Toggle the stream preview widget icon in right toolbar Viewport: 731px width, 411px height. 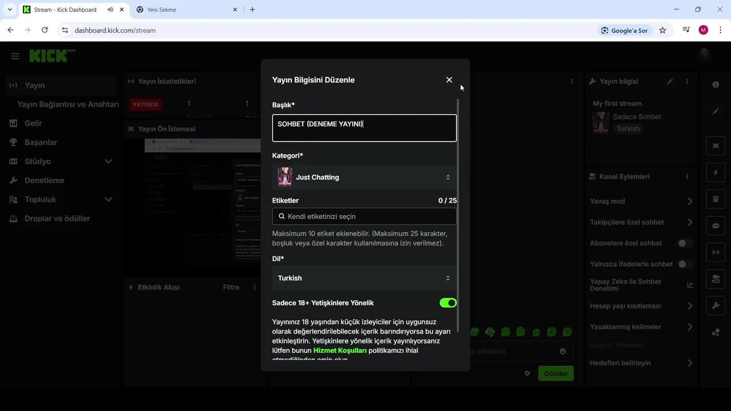pyautogui.click(x=716, y=145)
